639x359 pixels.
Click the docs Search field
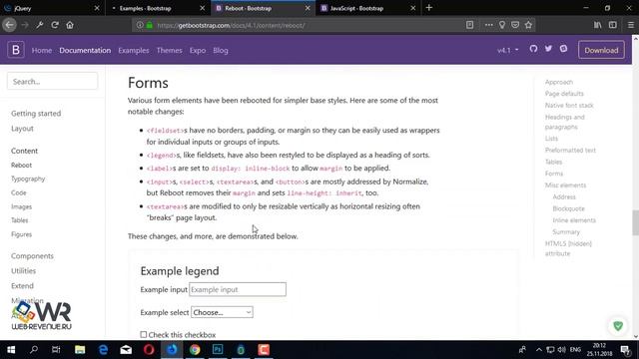tap(52, 82)
